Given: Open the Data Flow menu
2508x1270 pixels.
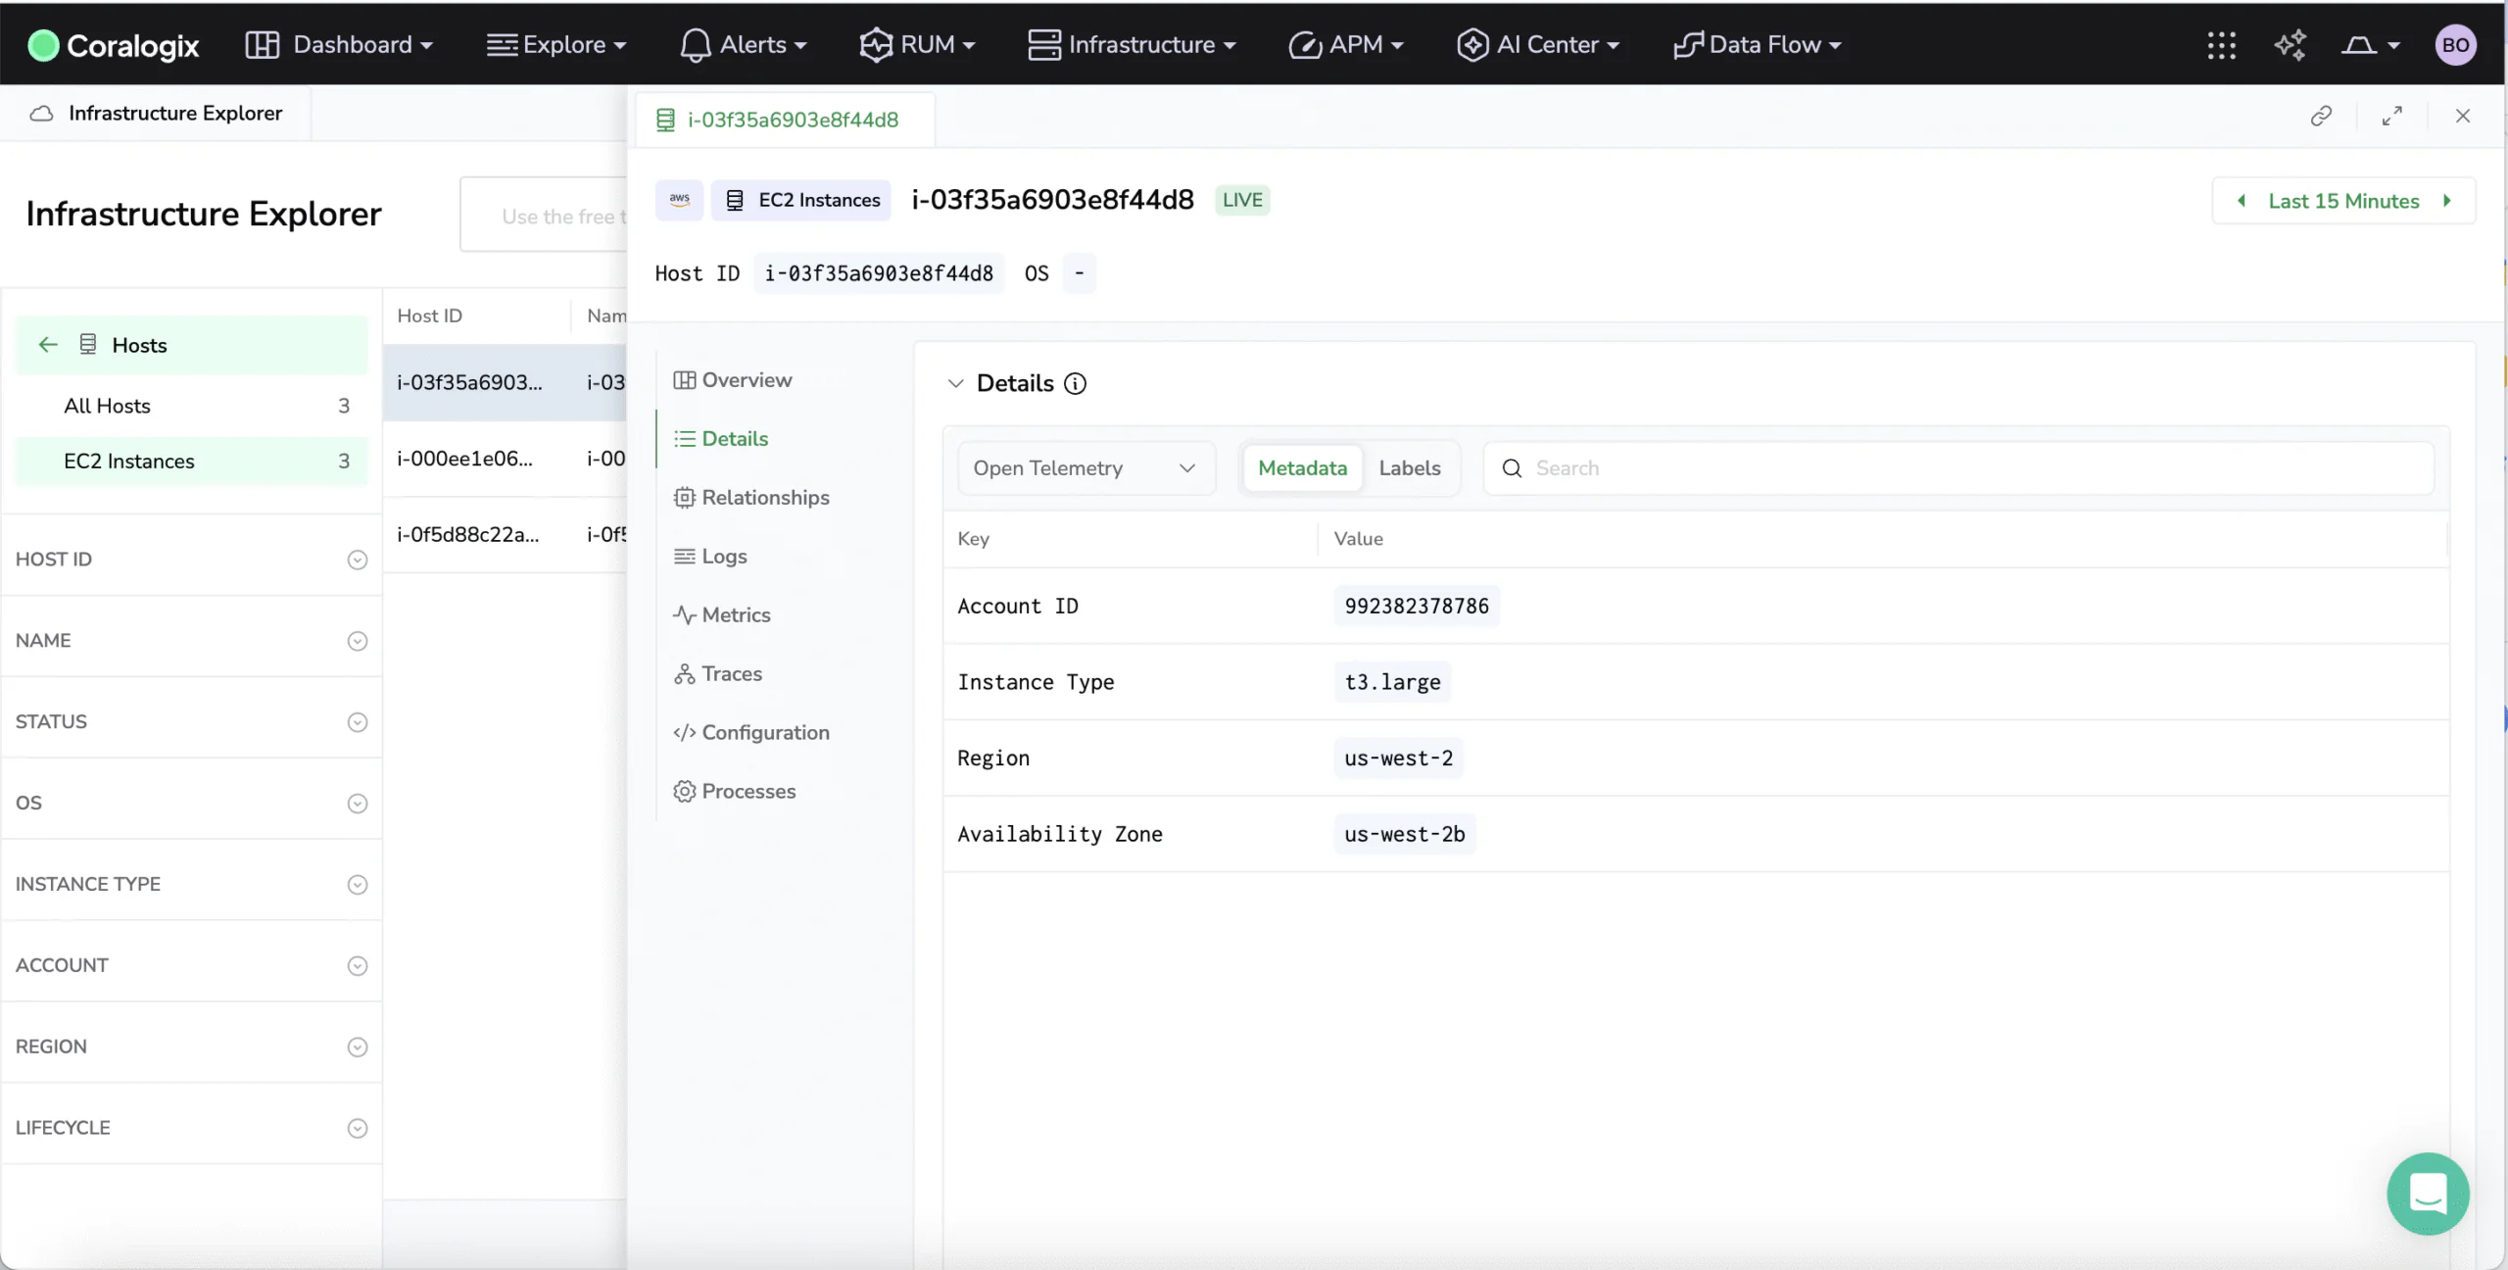Looking at the screenshot, I should 1758,45.
